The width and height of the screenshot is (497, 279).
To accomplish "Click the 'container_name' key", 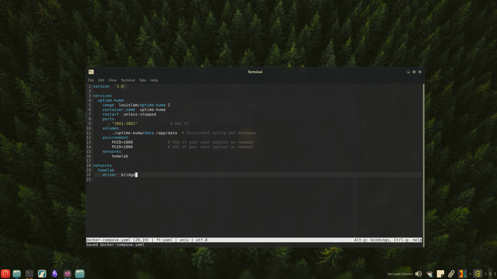I will coord(119,110).
